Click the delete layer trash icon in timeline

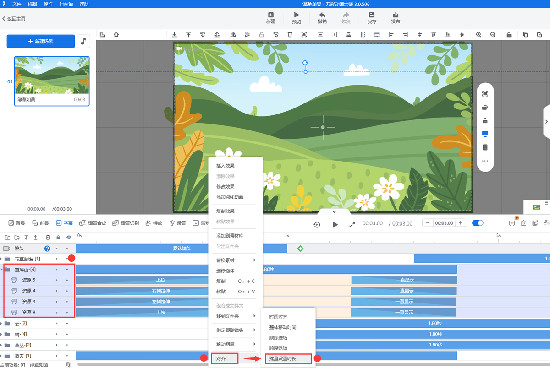48,237
